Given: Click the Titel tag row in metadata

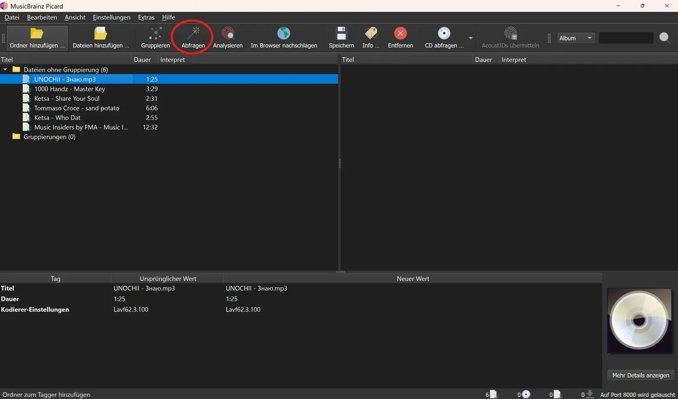Looking at the screenshot, I should (301, 288).
